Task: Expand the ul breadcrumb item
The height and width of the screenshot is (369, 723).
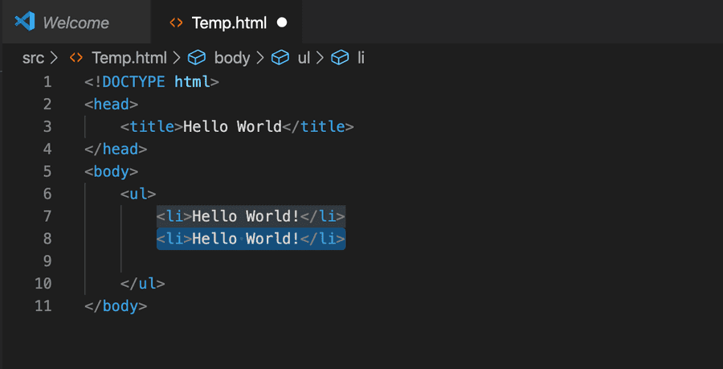Action: [x=304, y=58]
